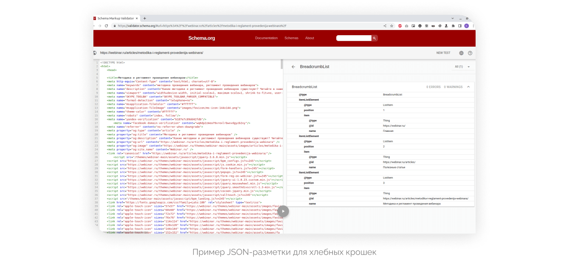Click the search magnifier button
Image resolution: width=569 pixels, height=270 pixels.
[x=375, y=38]
